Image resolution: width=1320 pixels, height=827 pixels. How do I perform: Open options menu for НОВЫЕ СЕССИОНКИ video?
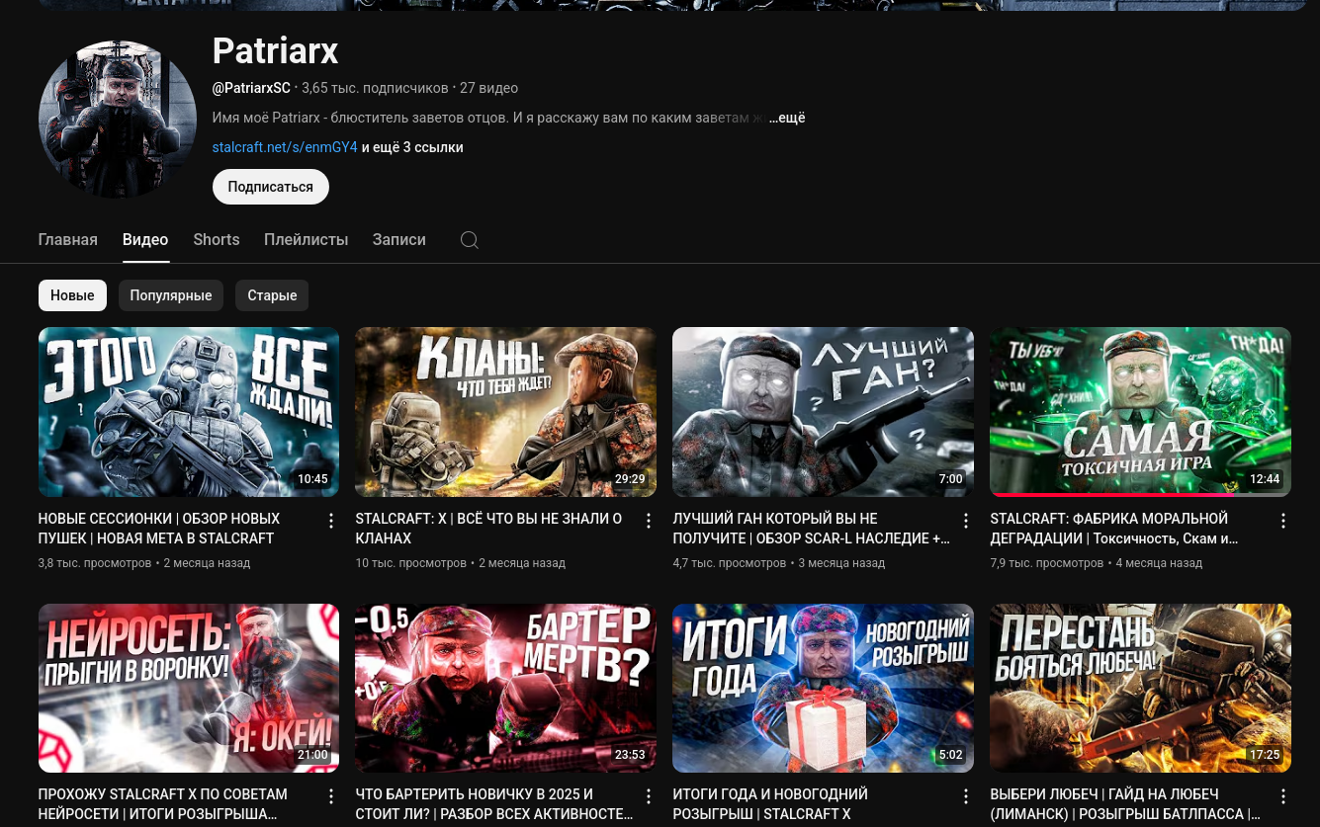click(331, 521)
